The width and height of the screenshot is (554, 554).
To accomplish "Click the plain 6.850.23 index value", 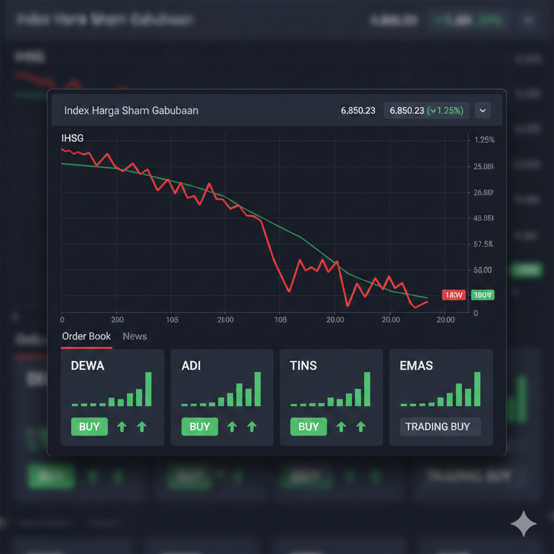I will (x=358, y=110).
